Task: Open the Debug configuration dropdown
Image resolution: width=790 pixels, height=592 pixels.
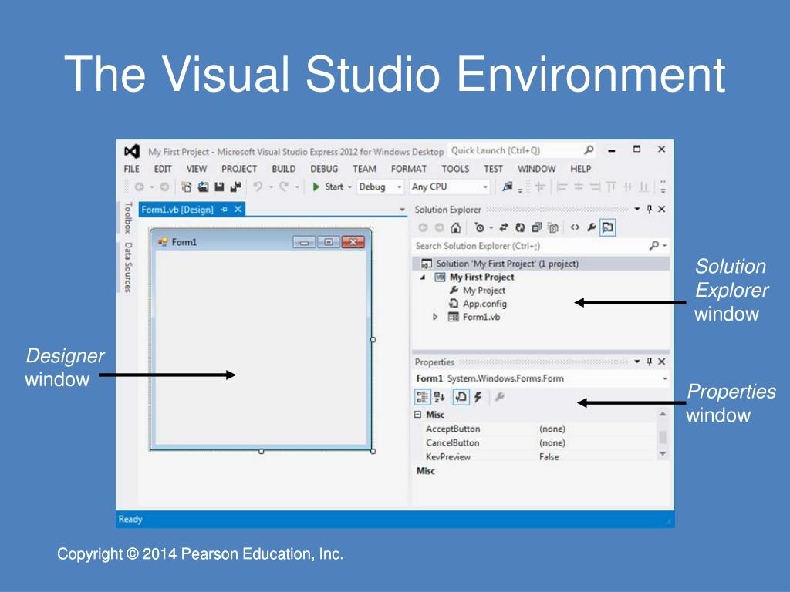Action: pos(380,187)
